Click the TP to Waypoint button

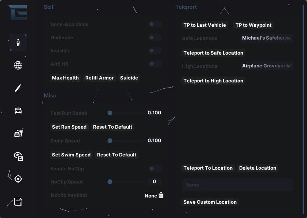tap(254, 25)
